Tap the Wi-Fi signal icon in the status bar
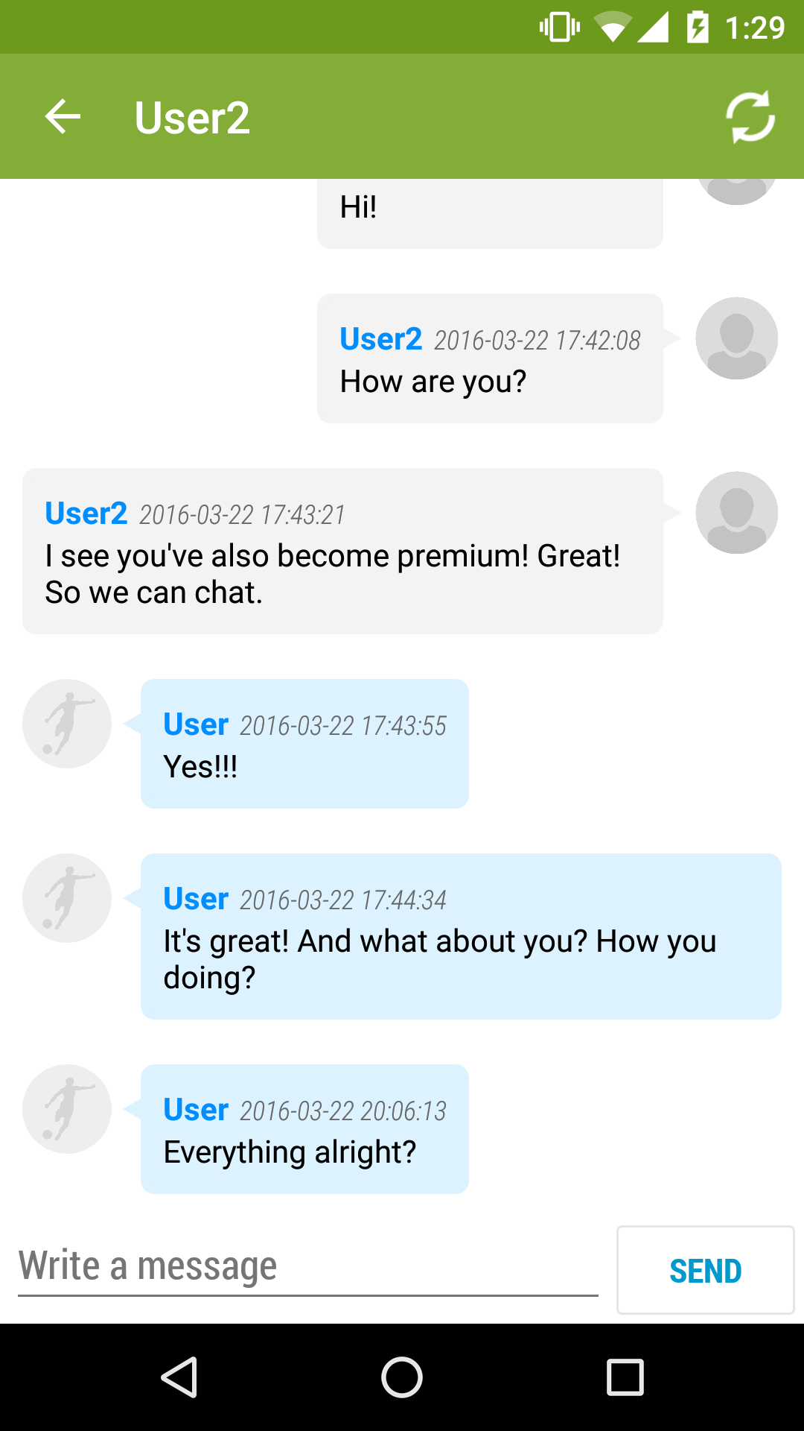Screen dimensions: 804x1431 613,27
